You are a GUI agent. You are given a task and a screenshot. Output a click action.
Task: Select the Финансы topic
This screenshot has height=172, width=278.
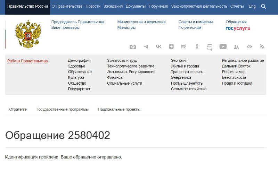(115, 78)
